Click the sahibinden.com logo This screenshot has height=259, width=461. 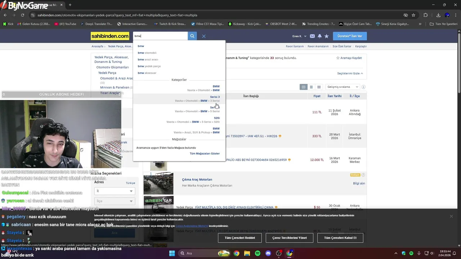tap(110, 36)
